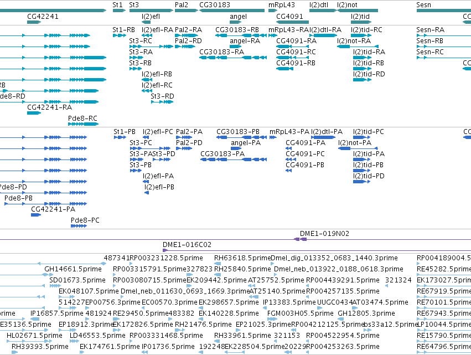This screenshot has width=471, height=355.
Task: Select the l(2)dtl gene label
Action: point(319,5)
